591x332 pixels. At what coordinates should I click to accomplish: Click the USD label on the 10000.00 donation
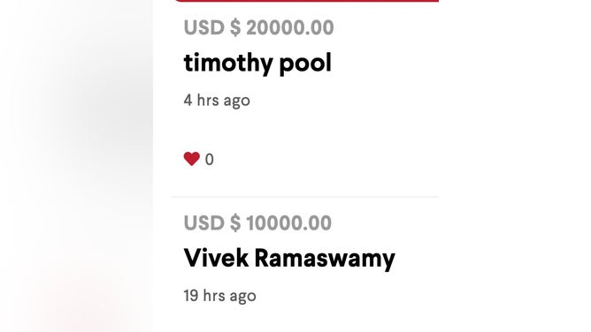pos(203,223)
